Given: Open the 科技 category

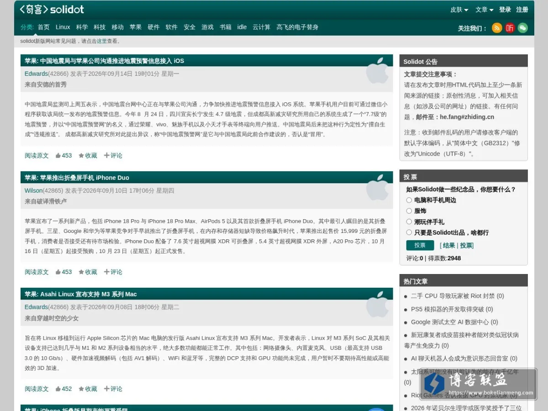Looking at the screenshot, I should pos(100,27).
